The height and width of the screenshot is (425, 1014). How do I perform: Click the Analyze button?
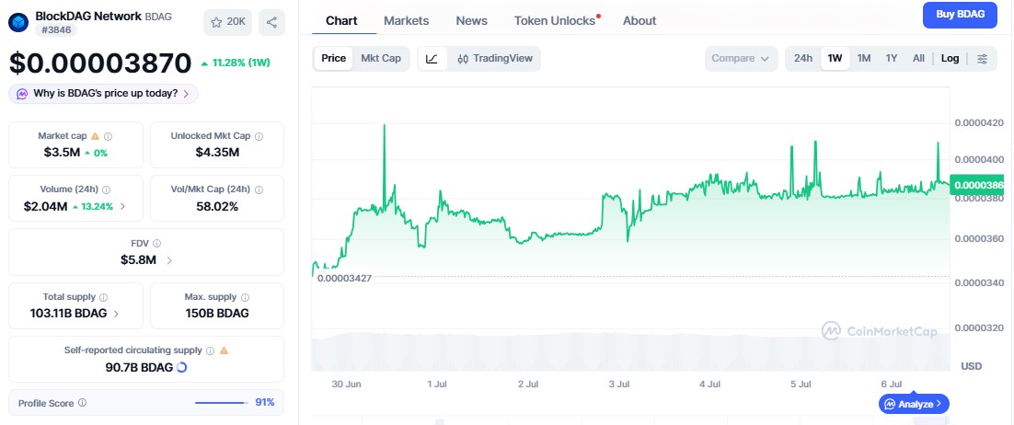[x=914, y=404]
